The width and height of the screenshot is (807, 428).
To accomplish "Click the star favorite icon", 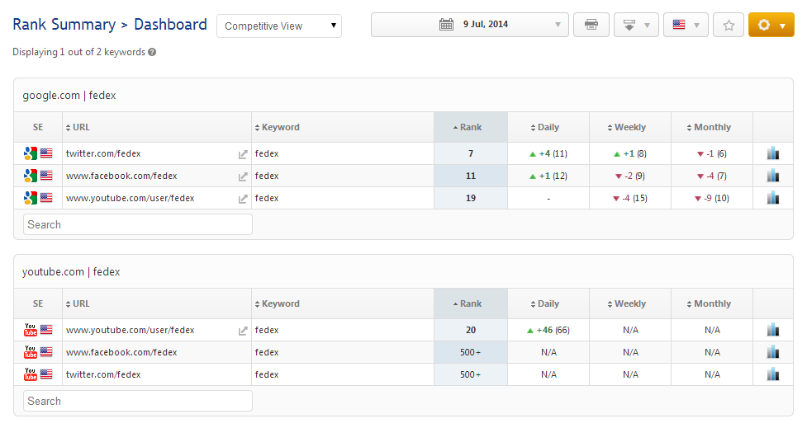I will [x=729, y=25].
